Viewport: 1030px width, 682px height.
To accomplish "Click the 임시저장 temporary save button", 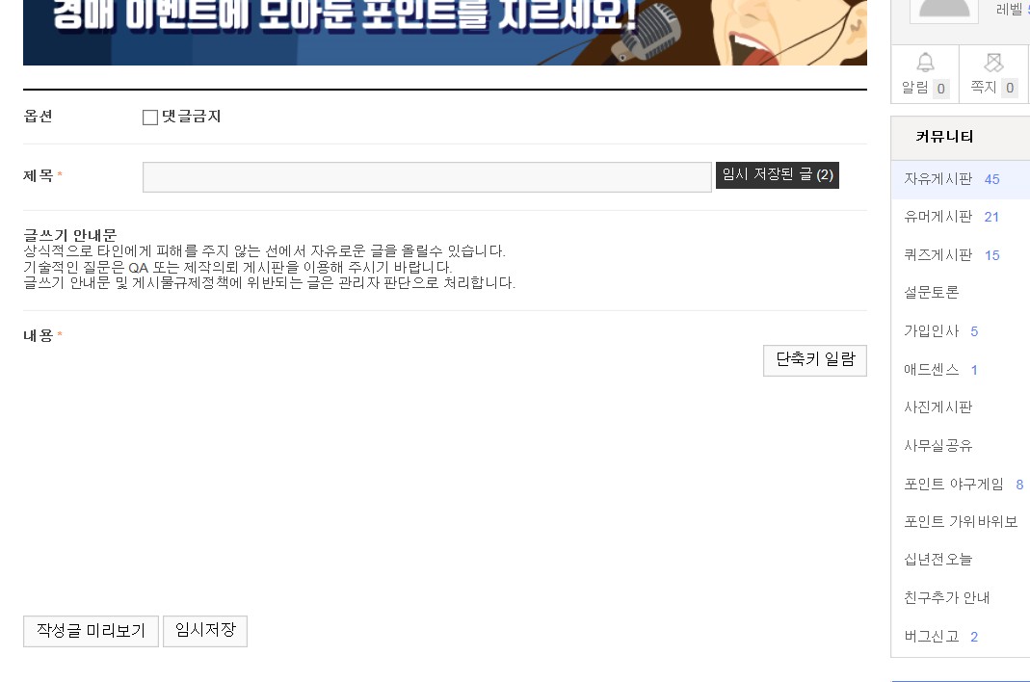I will [x=205, y=631].
